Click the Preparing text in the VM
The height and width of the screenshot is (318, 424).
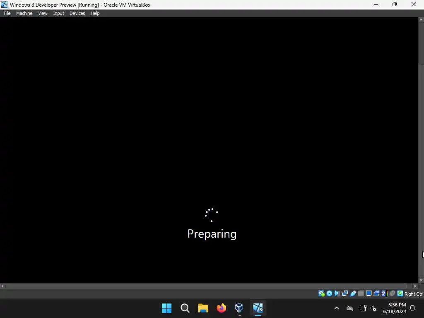coord(212,234)
